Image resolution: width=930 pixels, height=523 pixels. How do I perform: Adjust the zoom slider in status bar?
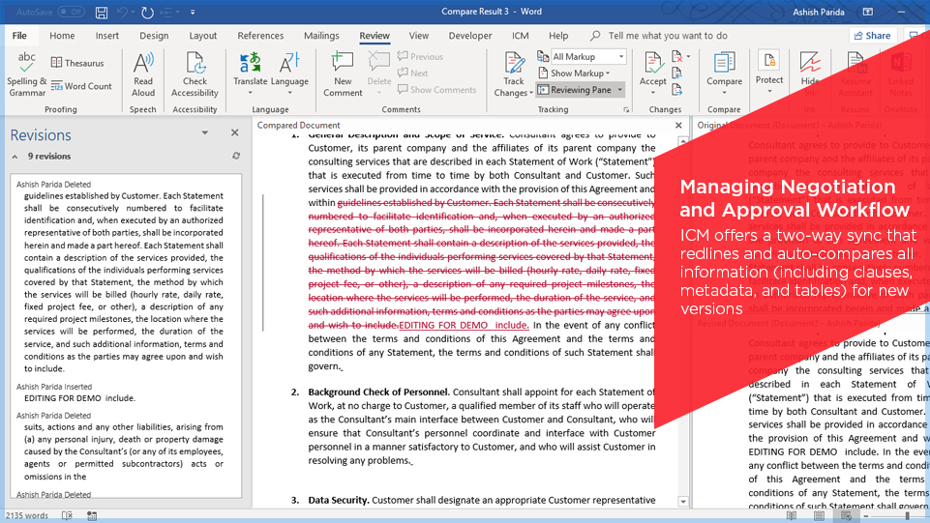[907, 516]
